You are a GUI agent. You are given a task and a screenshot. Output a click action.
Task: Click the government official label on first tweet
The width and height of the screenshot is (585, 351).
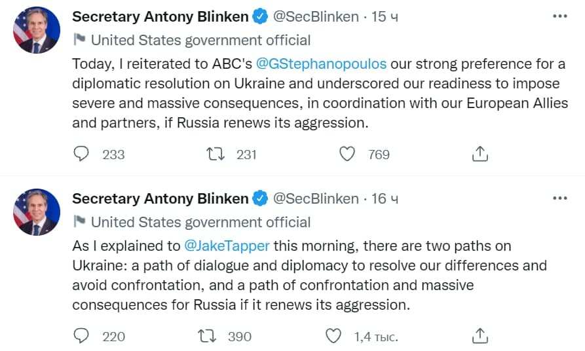[200, 41]
